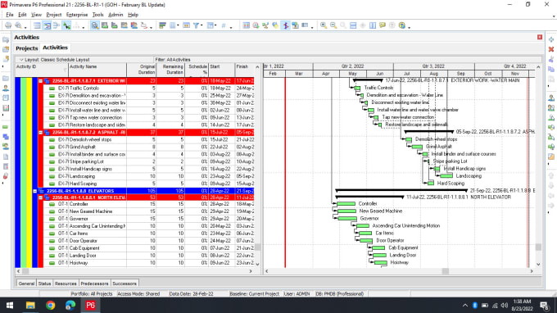The height and width of the screenshot is (313, 557).
Task: Collapse the ELEVATORS WBS band
Action: tap(34, 191)
